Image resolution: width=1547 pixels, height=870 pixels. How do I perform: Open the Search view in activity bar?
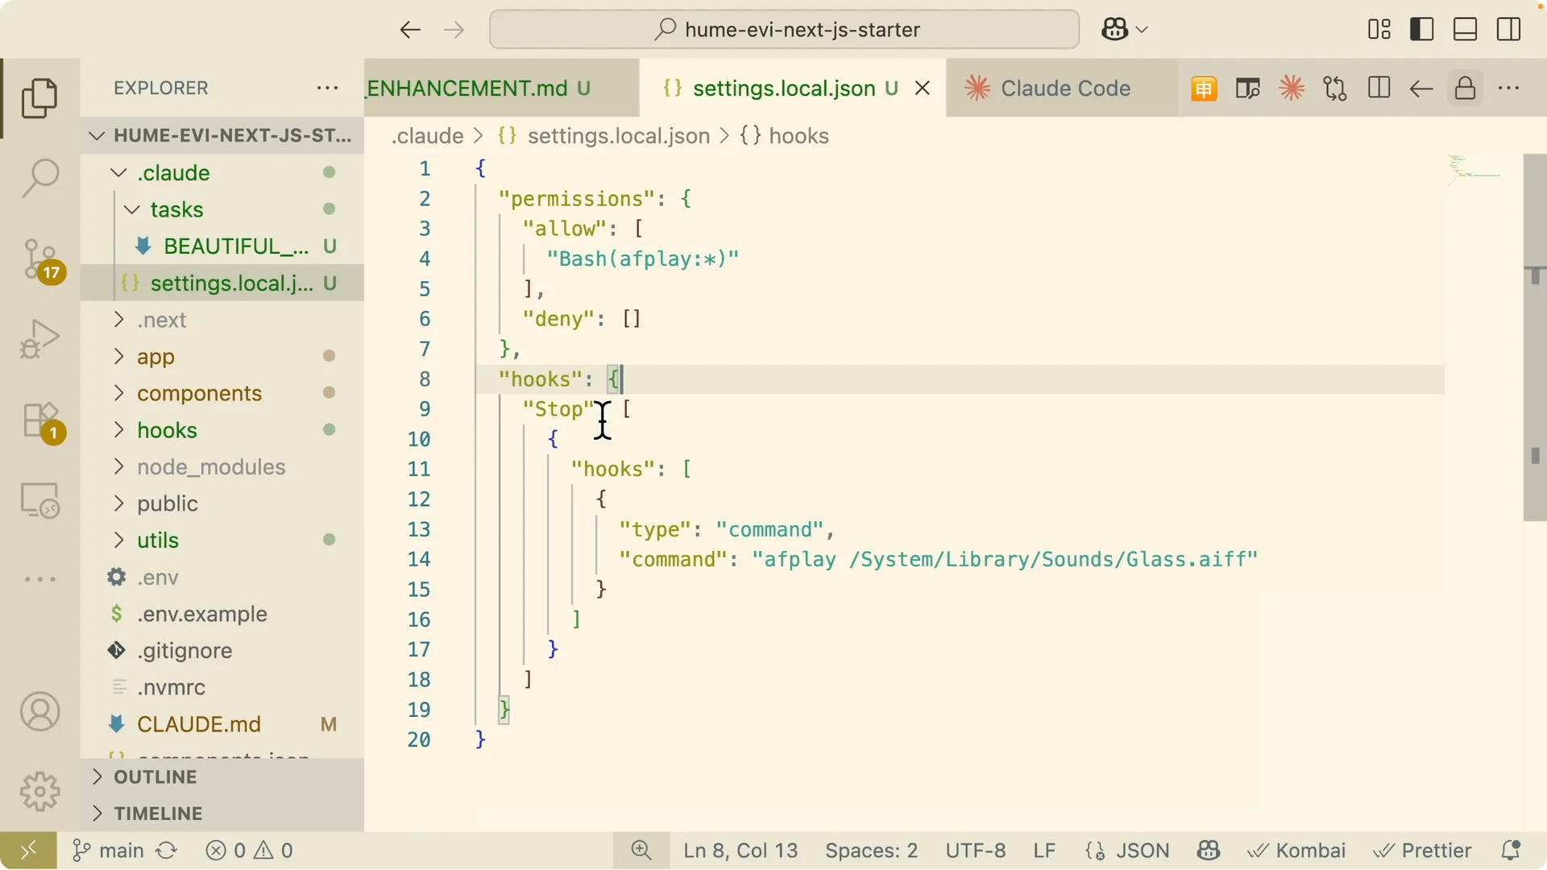tap(39, 177)
